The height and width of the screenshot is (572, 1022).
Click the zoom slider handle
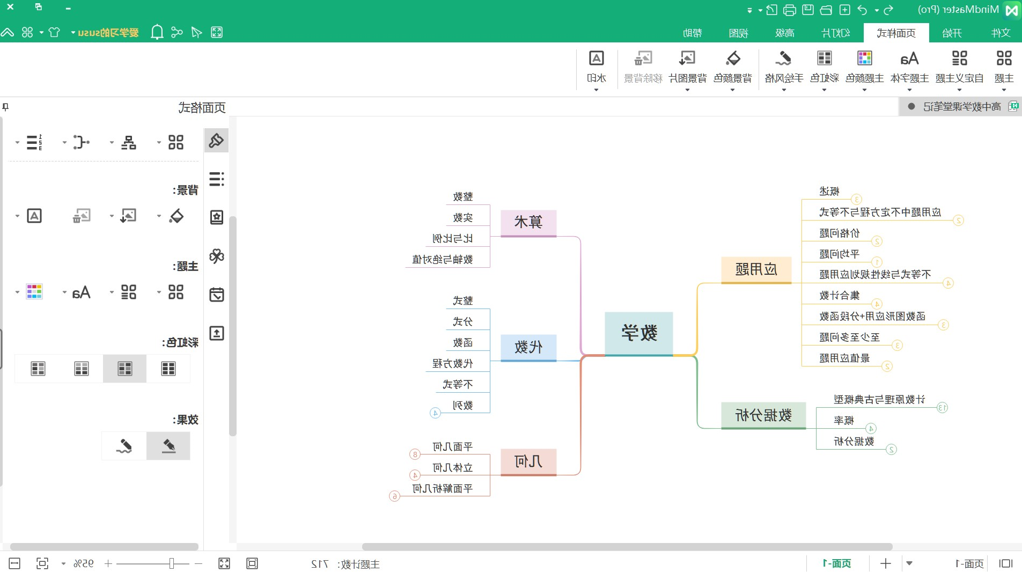click(x=172, y=563)
